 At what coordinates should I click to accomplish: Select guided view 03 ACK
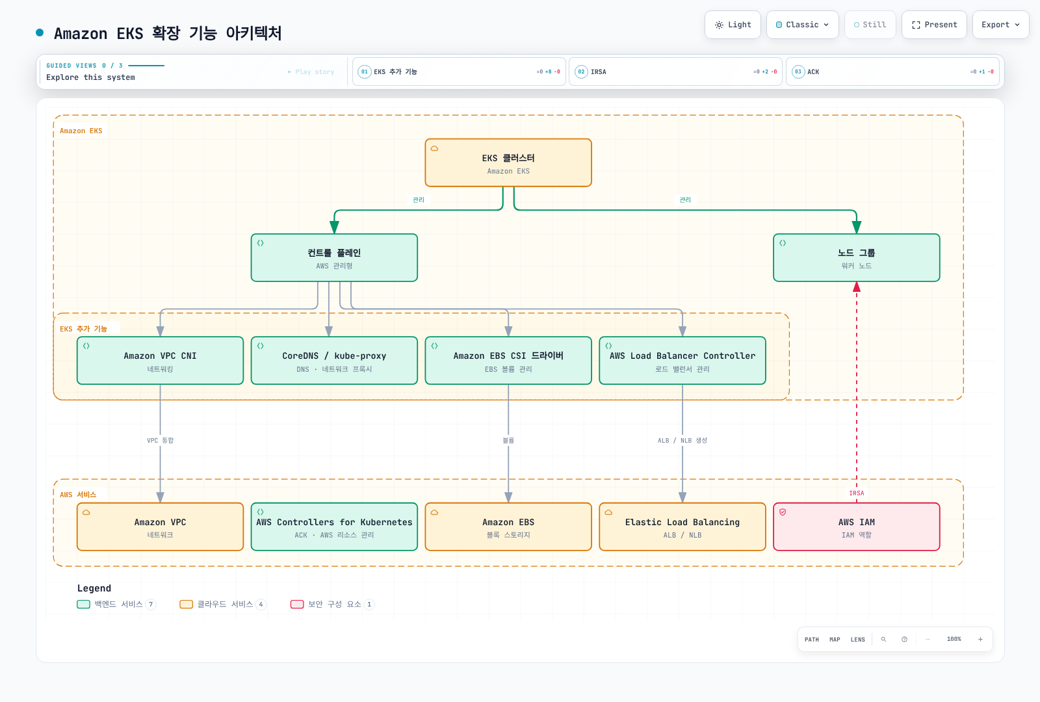click(x=892, y=71)
